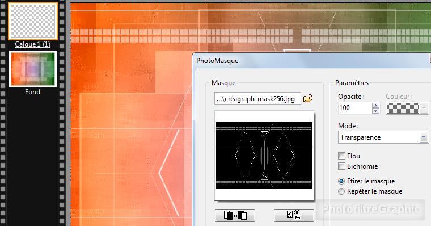This screenshot has height=226, width=431.
Task: Select Etirer le masque option
Action: pyautogui.click(x=341, y=181)
